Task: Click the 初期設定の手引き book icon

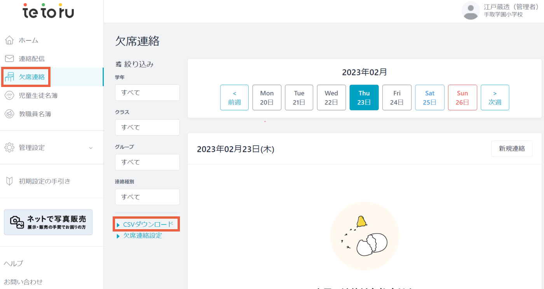Action: click(9, 181)
